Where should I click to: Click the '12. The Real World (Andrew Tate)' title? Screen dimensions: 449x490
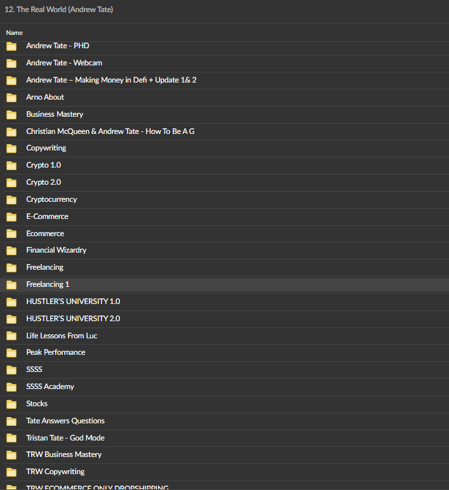(59, 10)
